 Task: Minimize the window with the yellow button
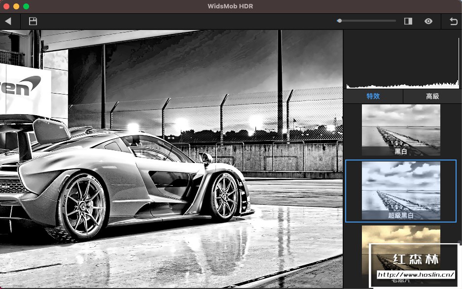[x=16, y=6]
